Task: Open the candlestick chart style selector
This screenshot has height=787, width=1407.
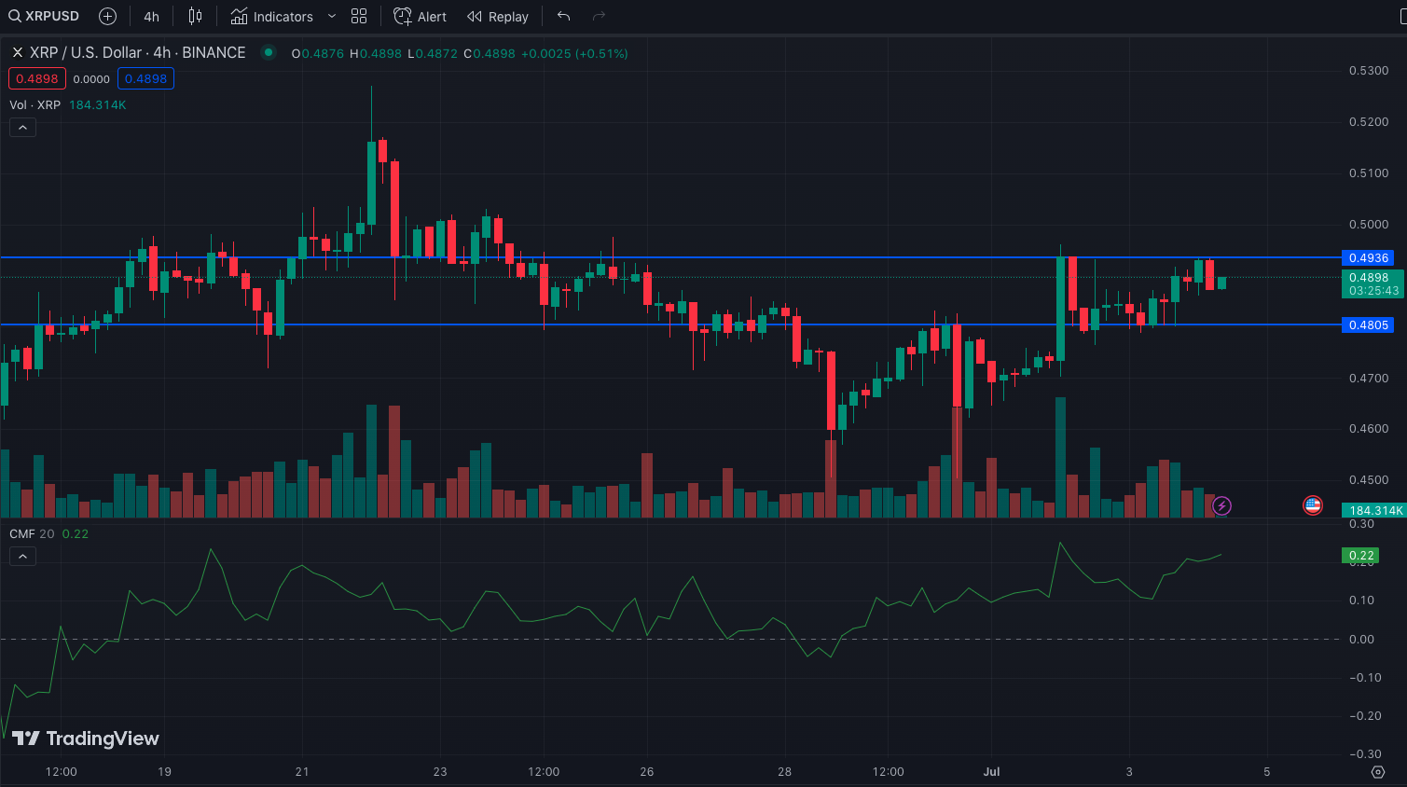Action: (195, 16)
